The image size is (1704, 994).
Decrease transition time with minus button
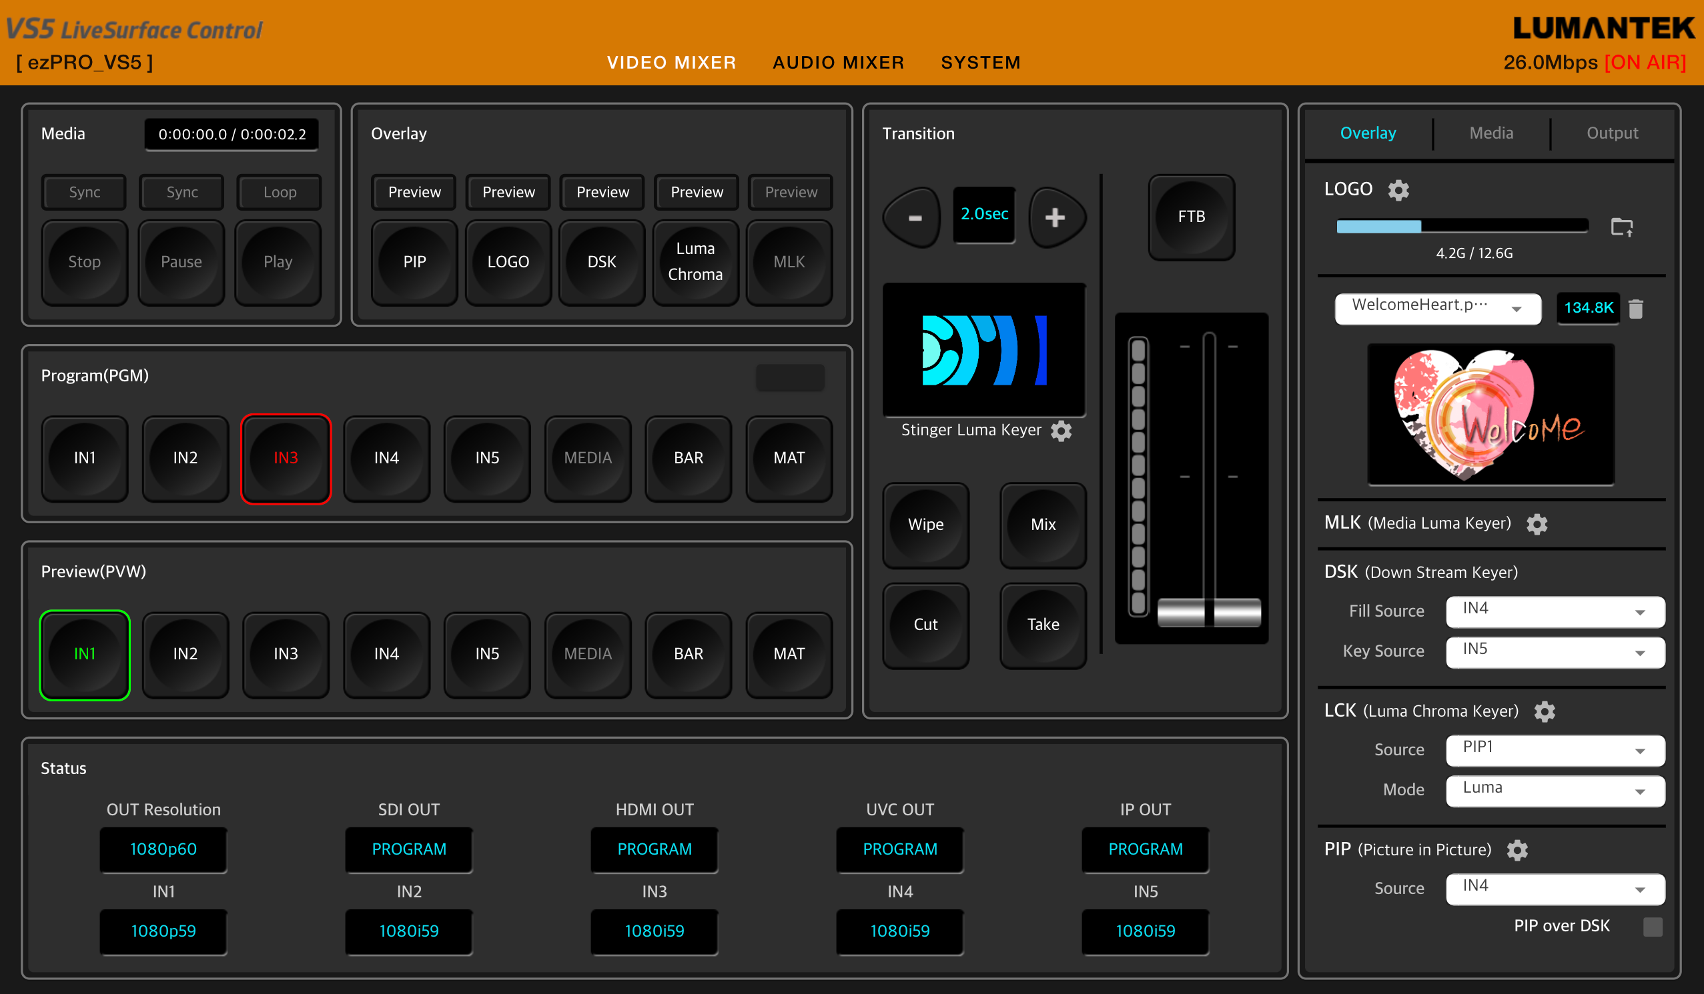[913, 217]
